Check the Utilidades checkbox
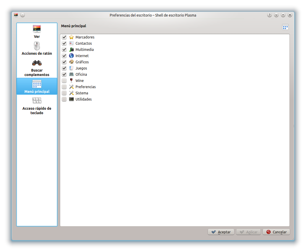 pos(64,99)
